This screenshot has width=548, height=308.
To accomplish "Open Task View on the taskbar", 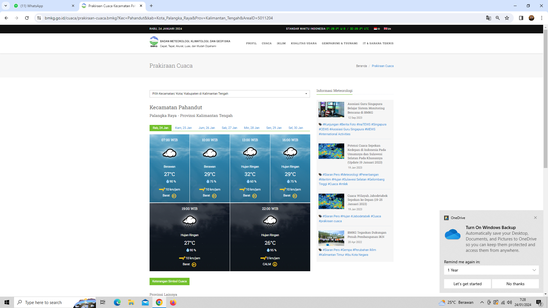I will 103,302.
